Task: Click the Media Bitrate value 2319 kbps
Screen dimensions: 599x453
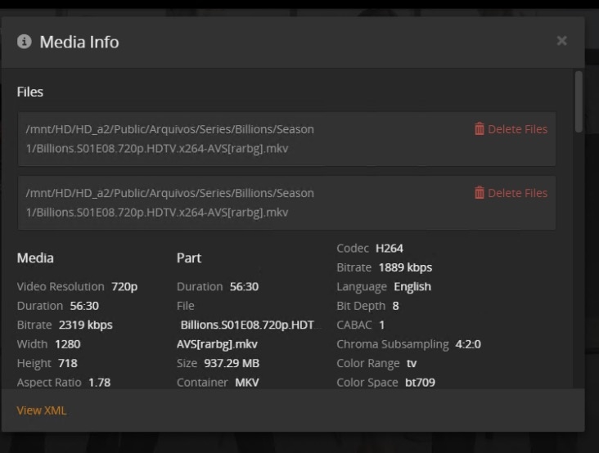Action: click(86, 325)
